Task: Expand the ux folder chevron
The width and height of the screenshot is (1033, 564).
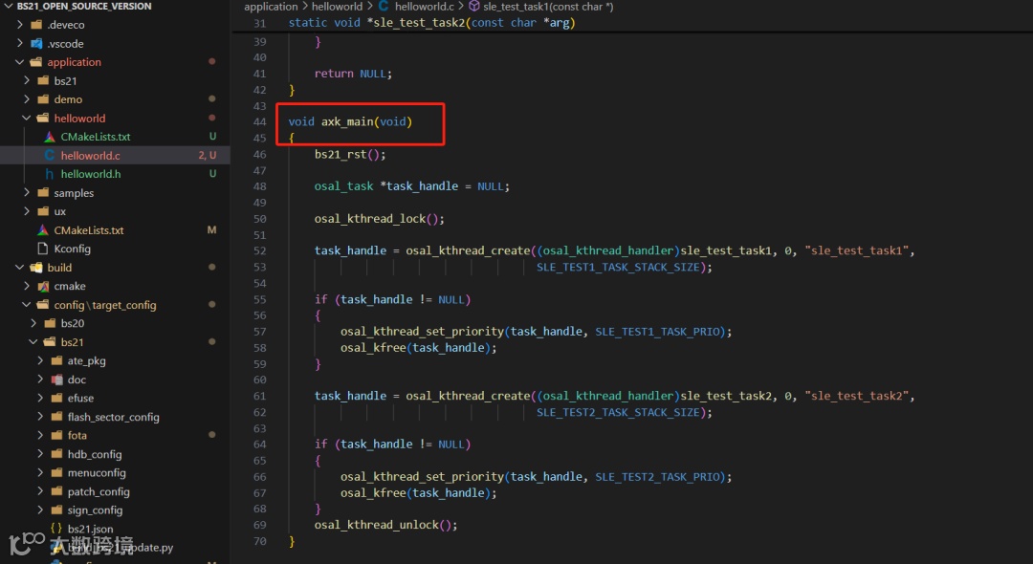Action: click(27, 211)
